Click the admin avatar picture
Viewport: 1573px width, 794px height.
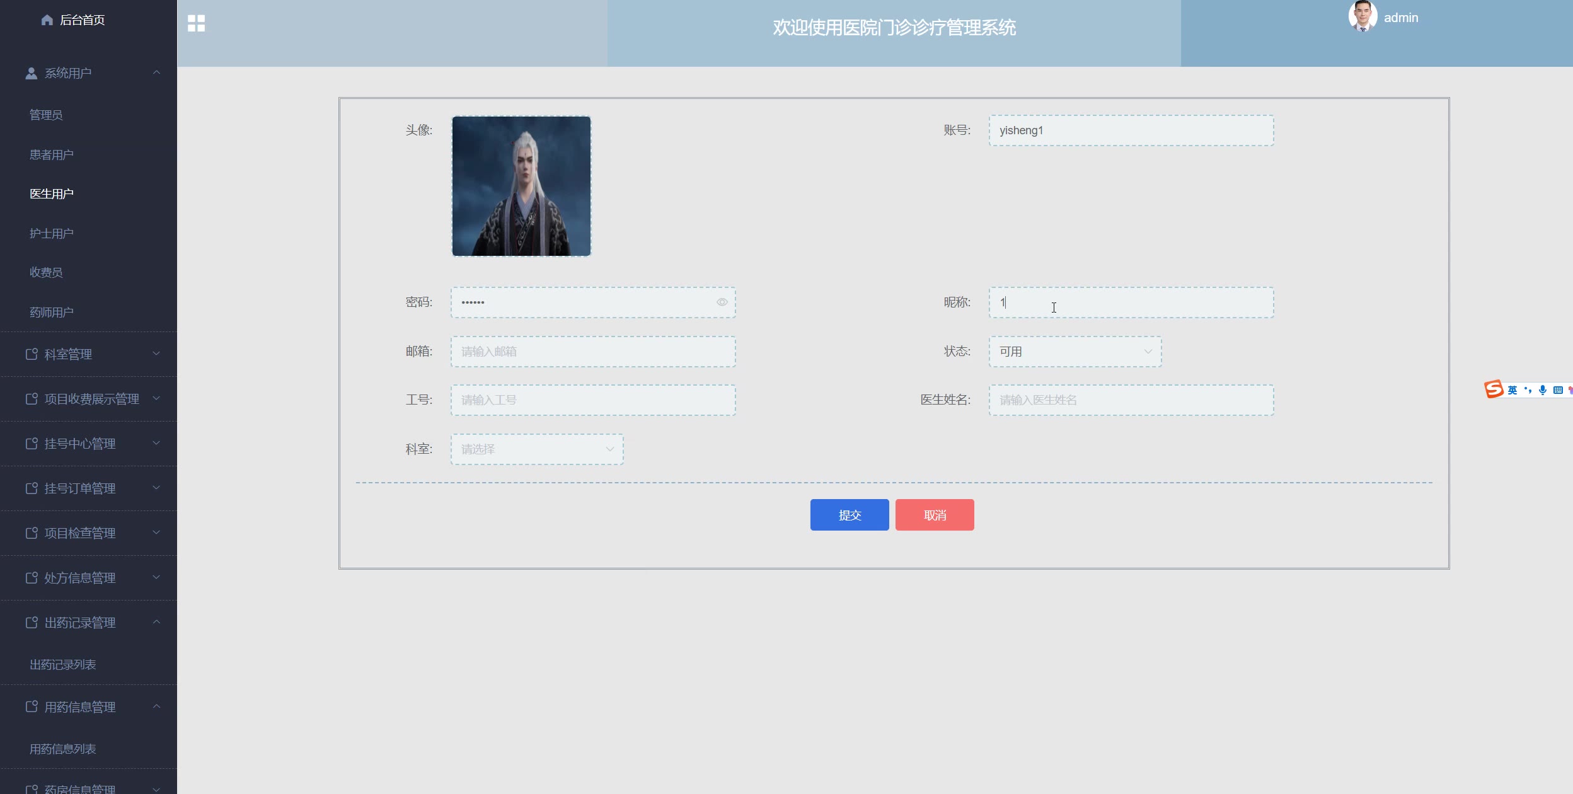click(1363, 16)
